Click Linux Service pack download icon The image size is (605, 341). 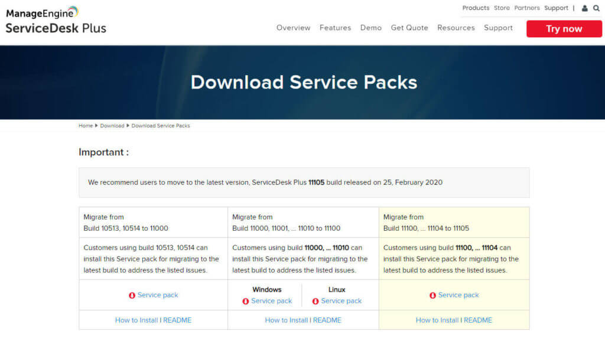click(315, 301)
